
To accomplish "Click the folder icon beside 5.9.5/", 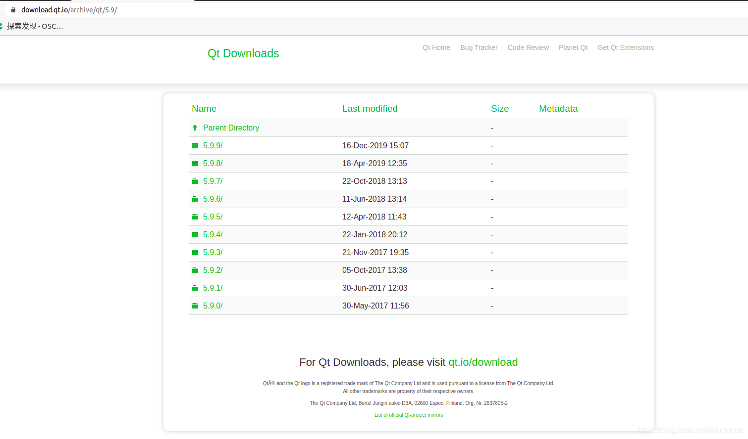I will [x=195, y=217].
